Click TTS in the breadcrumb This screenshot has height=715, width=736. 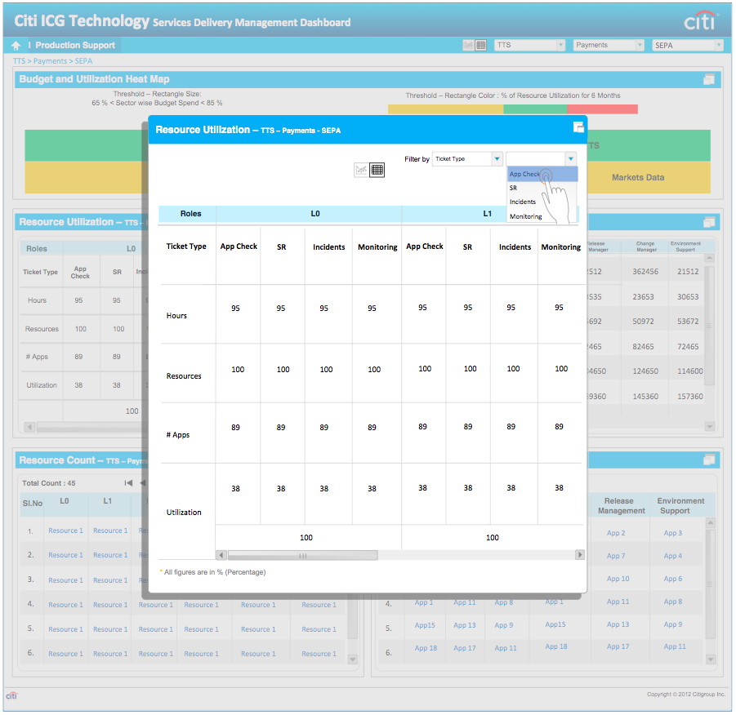click(x=20, y=61)
